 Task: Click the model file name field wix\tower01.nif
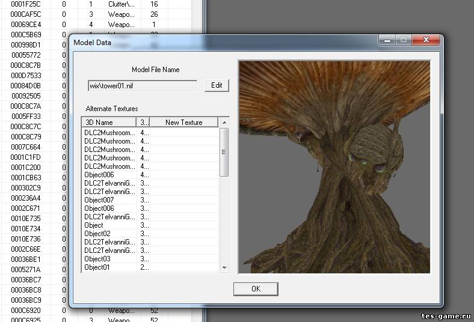click(143, 86)
